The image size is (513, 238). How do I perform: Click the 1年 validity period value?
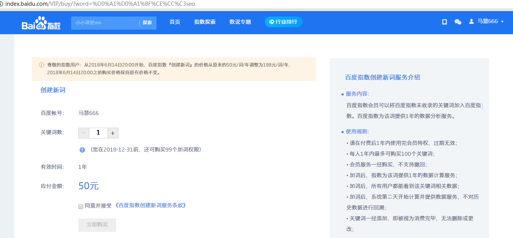83,167
